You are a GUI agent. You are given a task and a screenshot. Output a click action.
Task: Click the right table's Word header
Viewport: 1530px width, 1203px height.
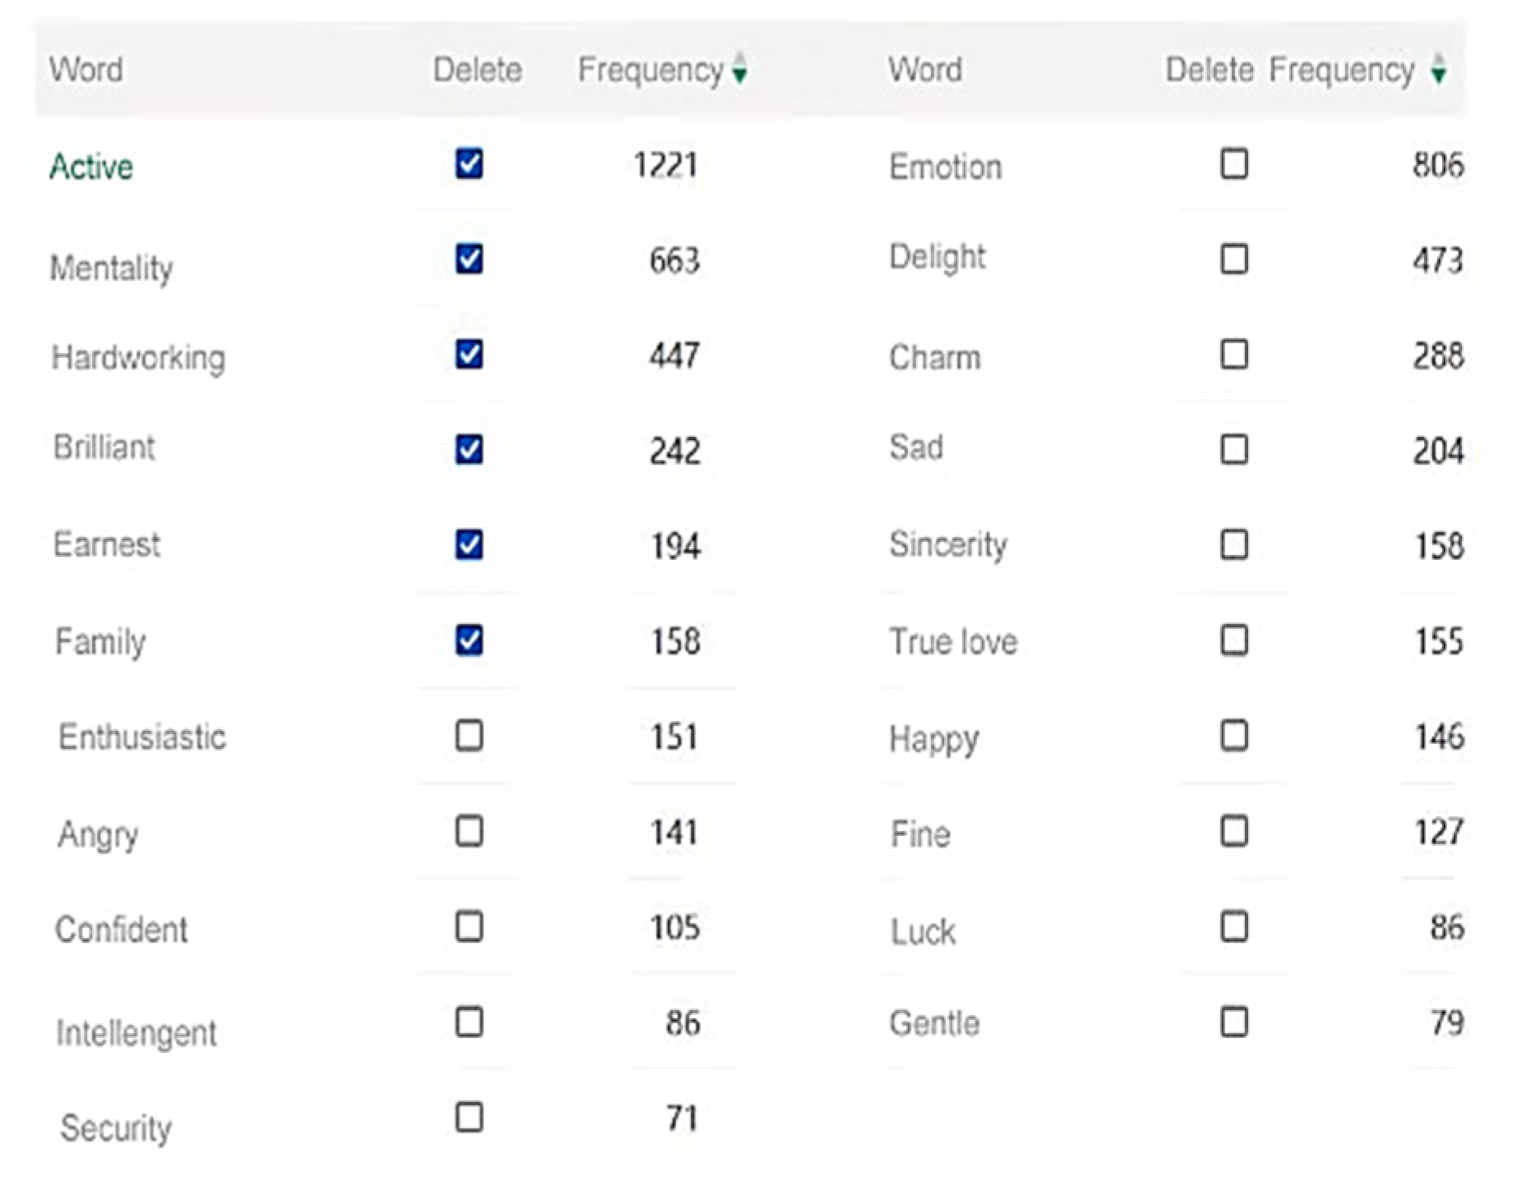tap(925, 69)
